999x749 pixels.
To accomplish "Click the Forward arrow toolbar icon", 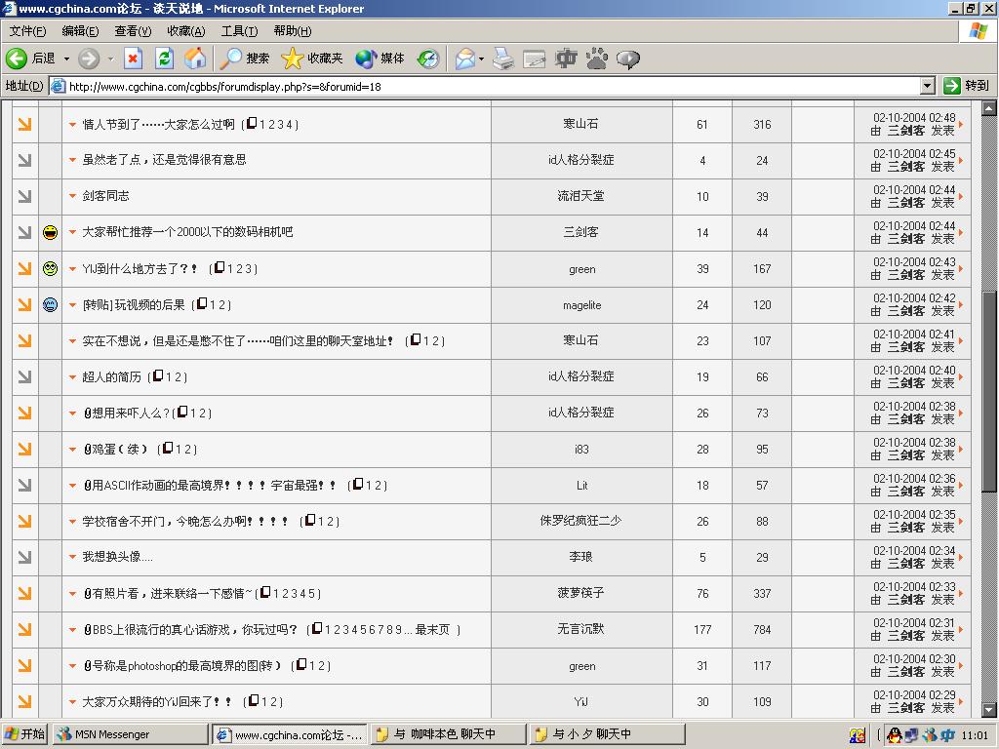I will tap(89, 59).
